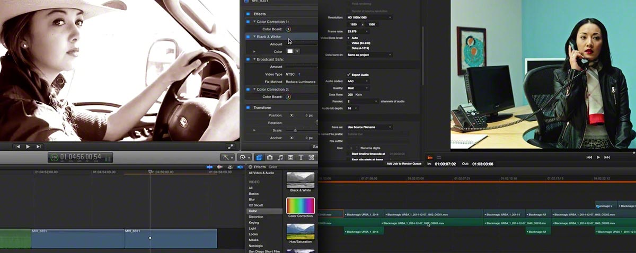Select Data (4-1019) data level option
Image resolution: width=636 pixels, height=253 pixels.
tap(349, 48)
